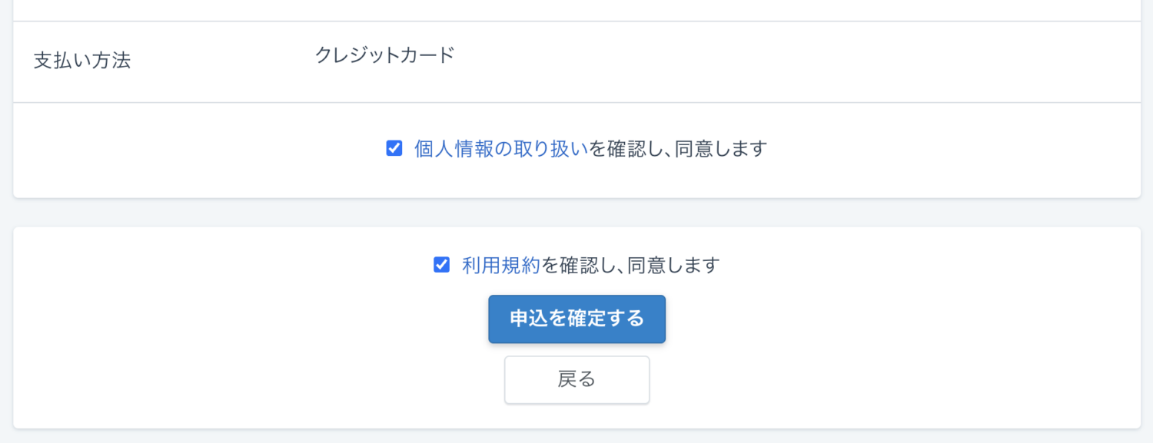Confirm the application with the blue button
Image resolution: width=1153 pixels, height=443 pixels.
click(x=576, y=319)
